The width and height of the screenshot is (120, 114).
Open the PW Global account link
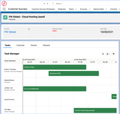tap(10, 32)
